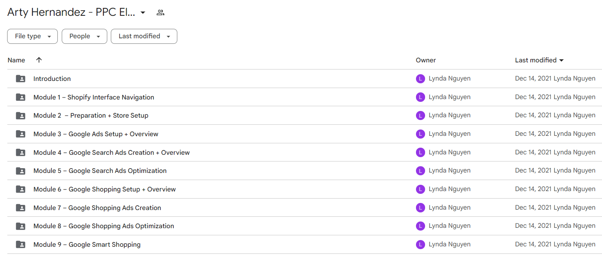The image size is (602, 259).
Task: Click the Module 9 shared folder icon
Action: [21, 244]
